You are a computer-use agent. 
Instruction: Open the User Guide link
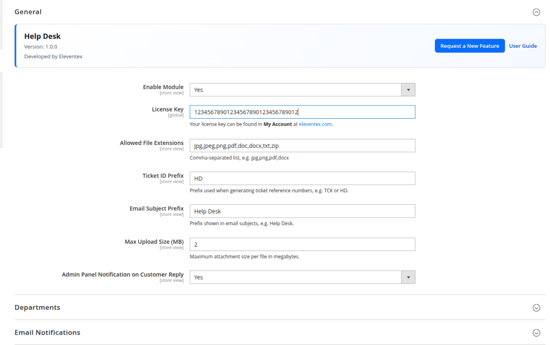click(522, 46)
